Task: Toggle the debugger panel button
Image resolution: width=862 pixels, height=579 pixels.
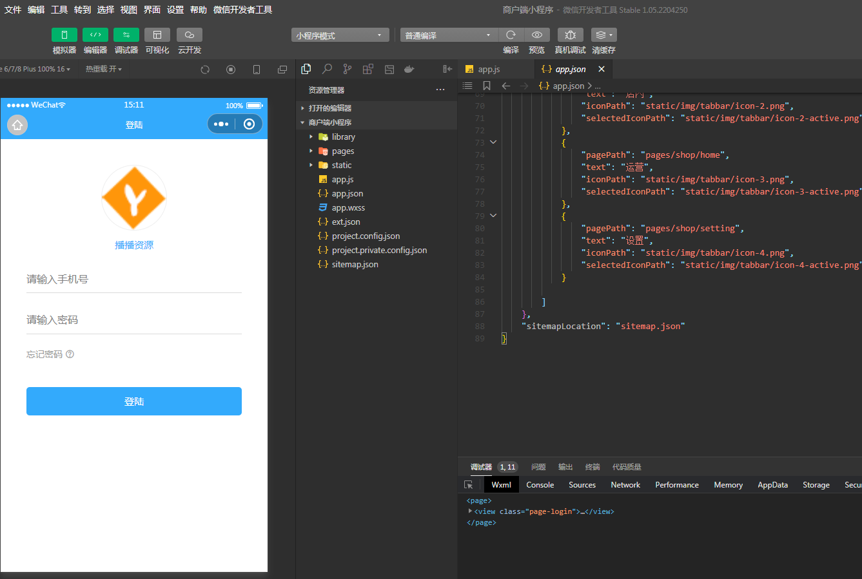Action: coord(126,35)
